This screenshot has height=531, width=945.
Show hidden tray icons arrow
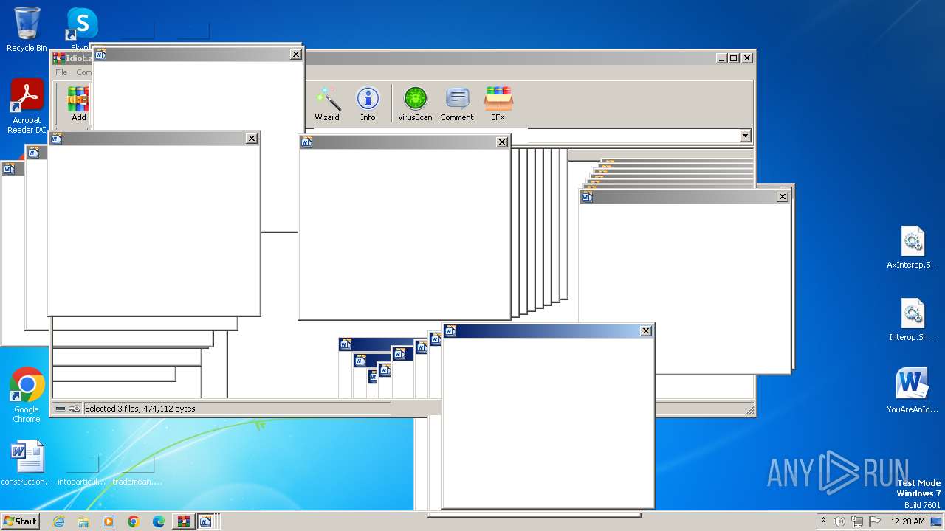(x=823, y=521)
